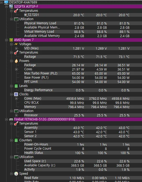Click the Firebat drive icon
Image resolution: width=142 pixels, height=182 pixels.
coord(11,119)
